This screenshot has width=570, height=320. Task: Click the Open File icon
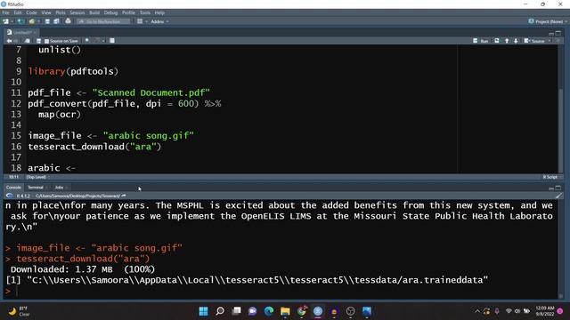(32, 21)
